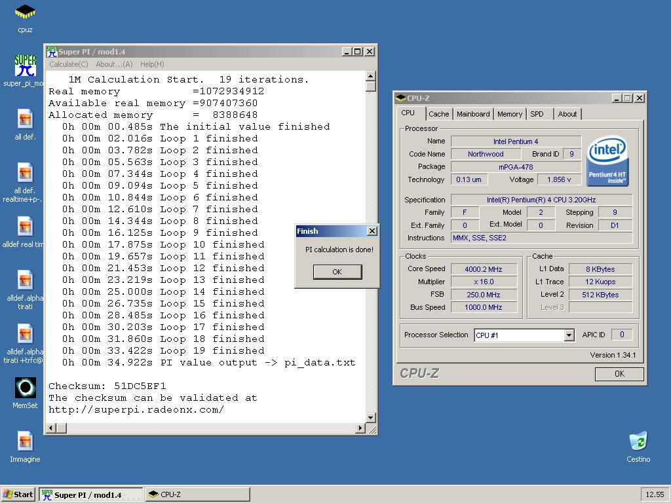The height and width of the screenshot is (503, 671).
Task: Click the Multiplier value x 16.0
Action: tap(484, 282)
